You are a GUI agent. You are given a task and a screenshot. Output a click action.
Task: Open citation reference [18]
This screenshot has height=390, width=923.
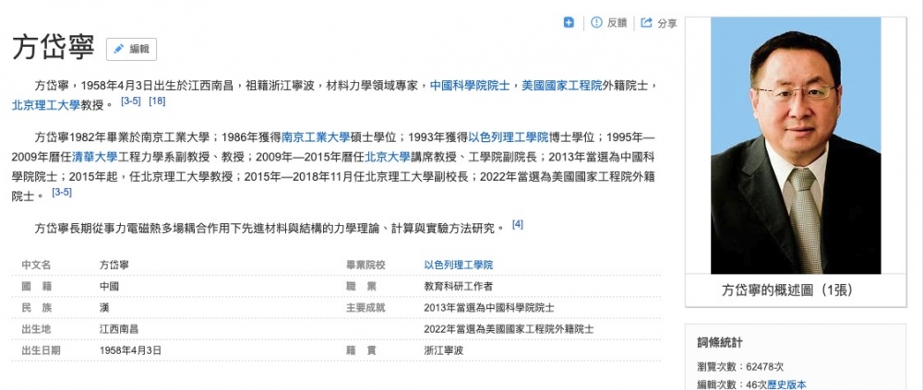coord(157,101)
